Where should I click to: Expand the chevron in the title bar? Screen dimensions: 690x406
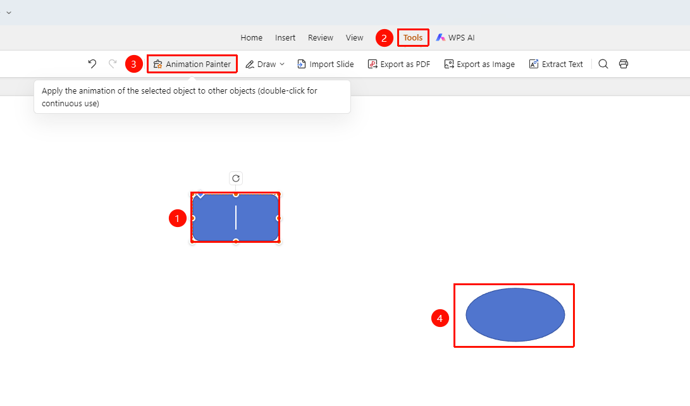(x=9, y=12)
